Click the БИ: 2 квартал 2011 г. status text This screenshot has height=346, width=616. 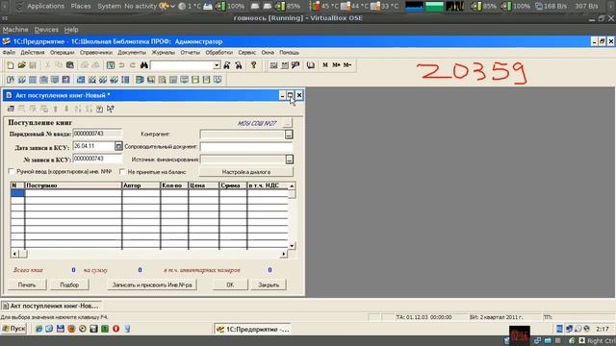coord(497,317)
